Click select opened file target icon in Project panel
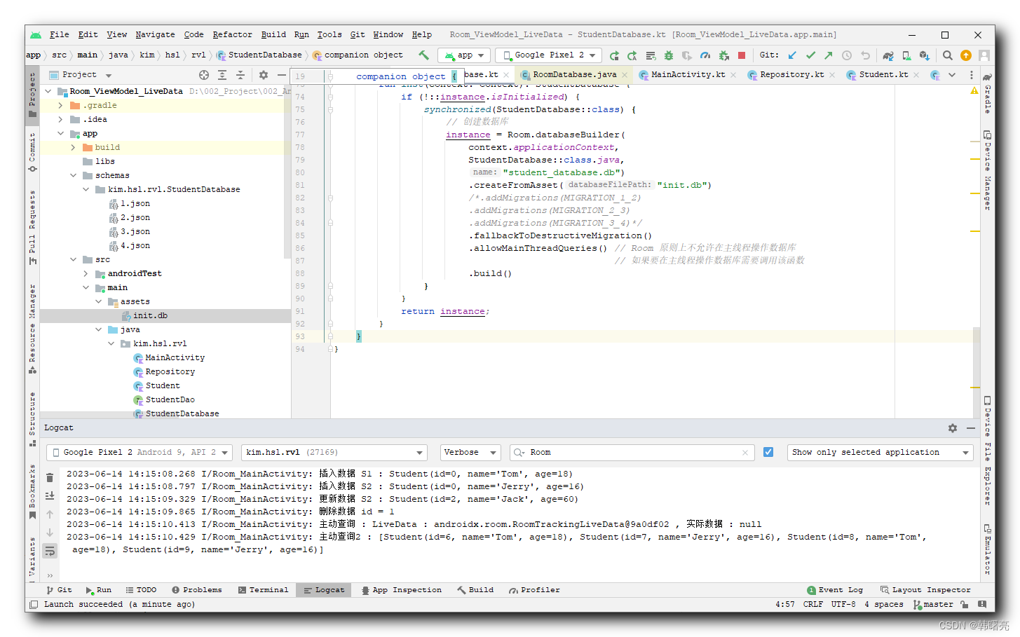This screenshot has width=1020, height=637. [204, 75]
